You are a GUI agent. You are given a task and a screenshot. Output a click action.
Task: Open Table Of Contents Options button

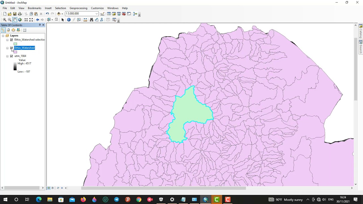(x=25, y=30)
